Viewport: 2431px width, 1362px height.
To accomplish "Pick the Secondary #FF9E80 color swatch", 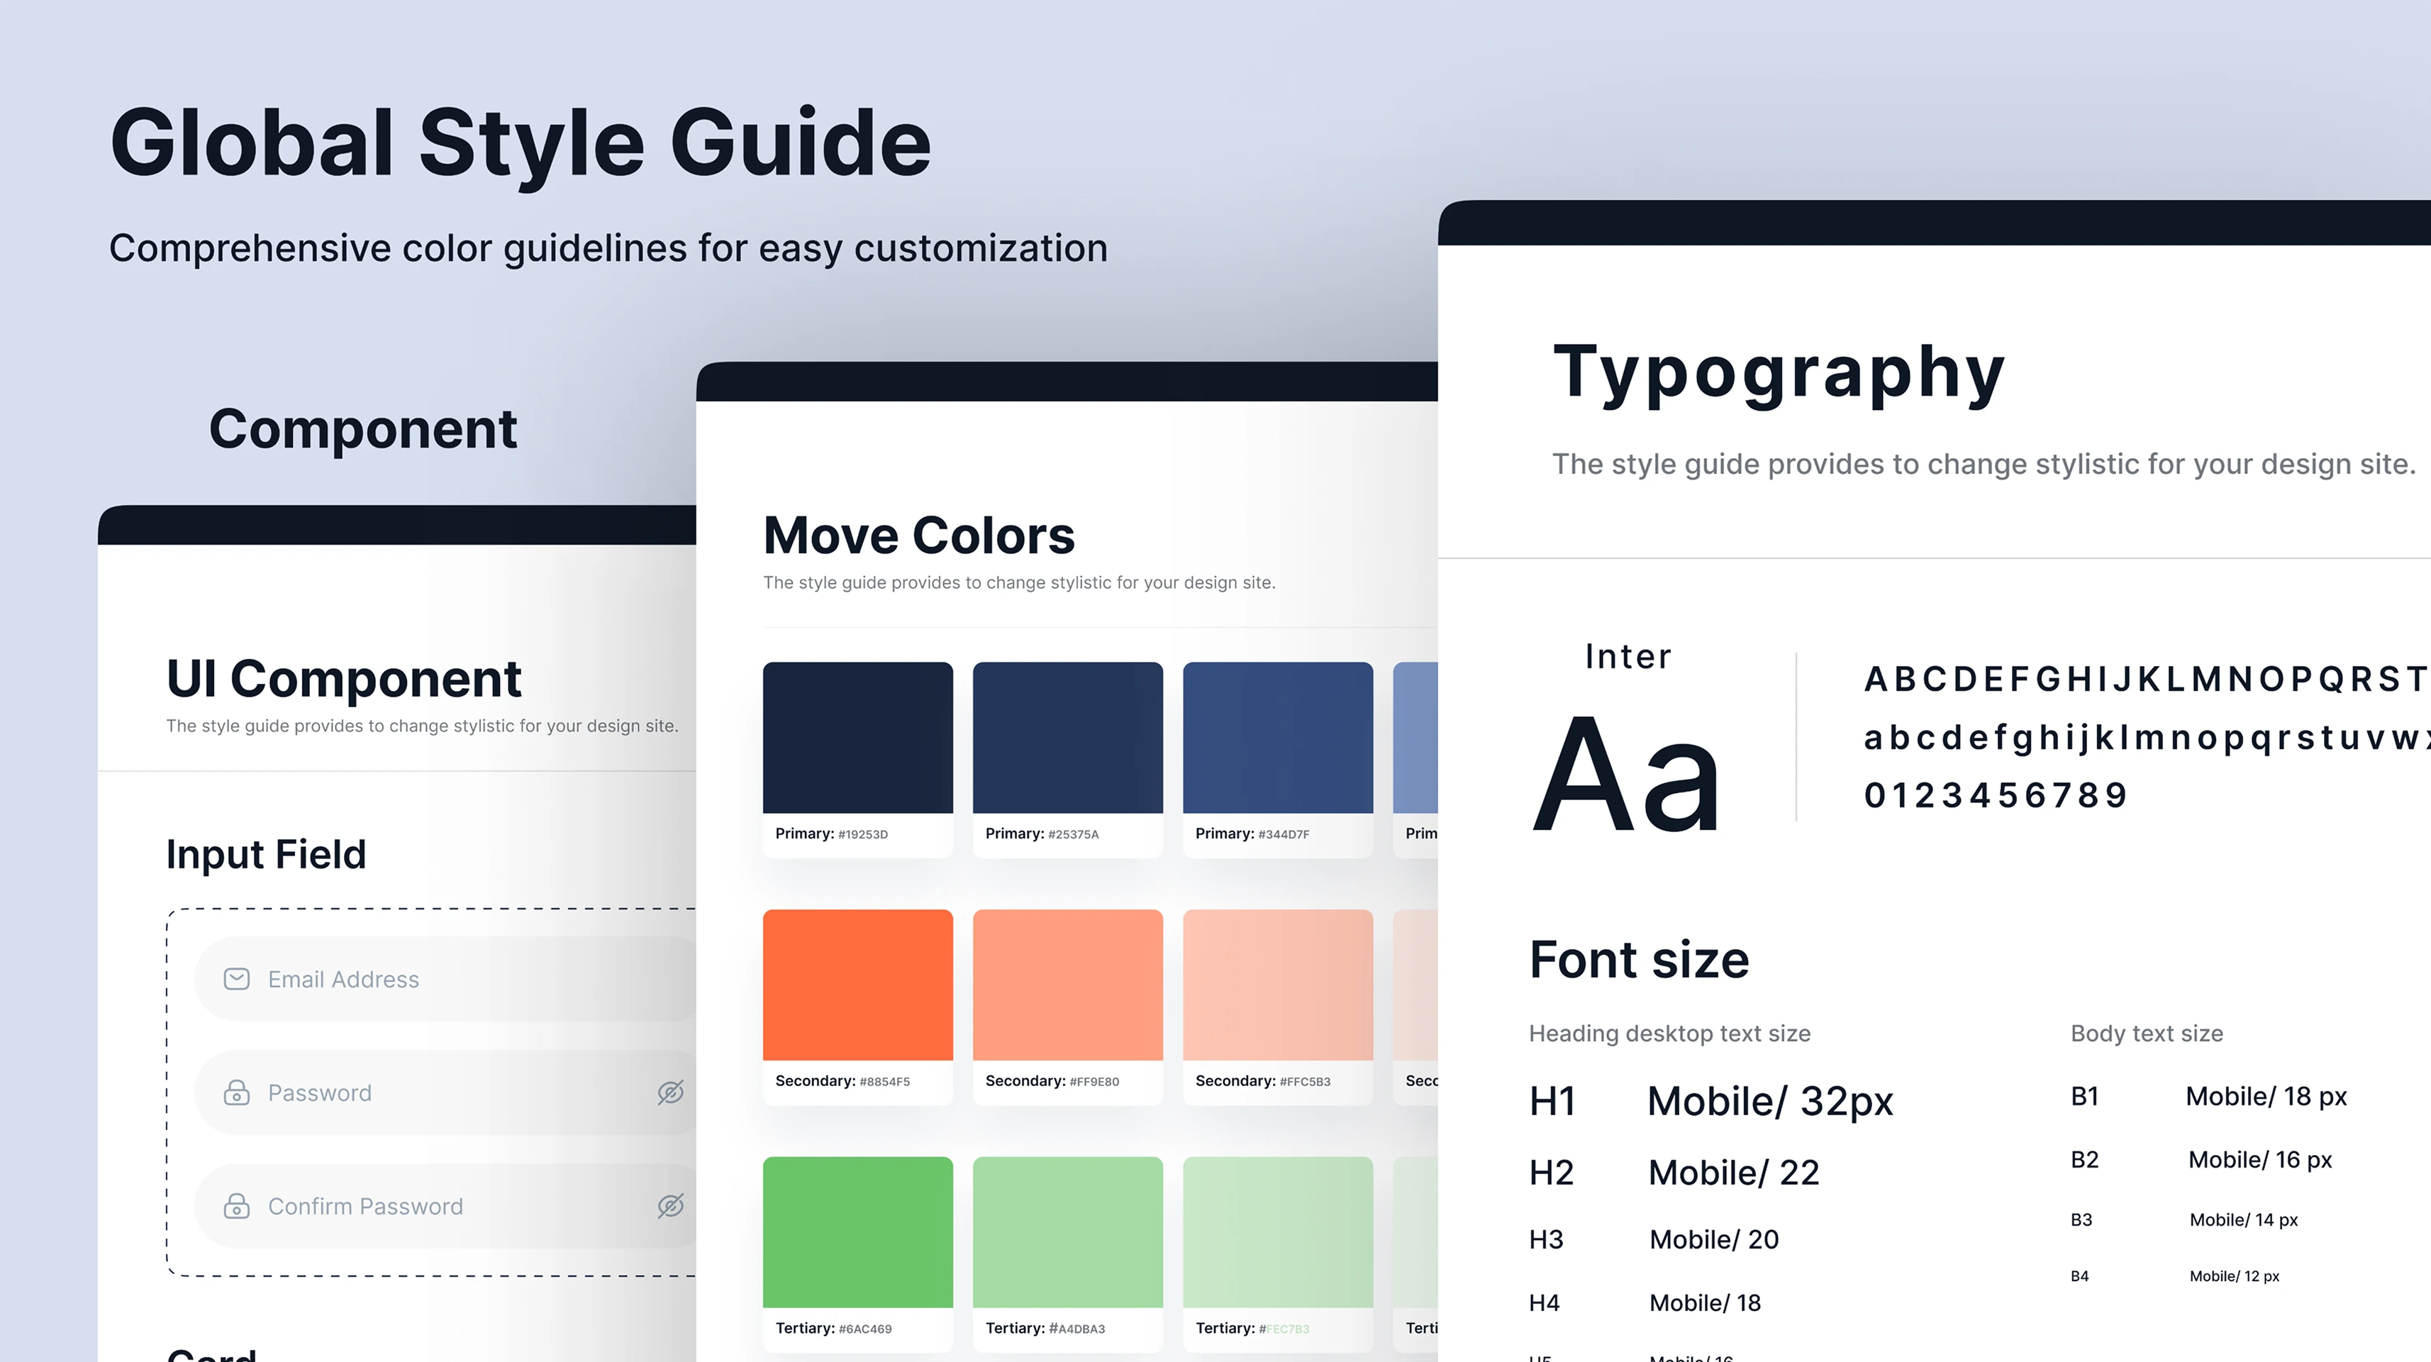I will (x=1067, y=985).
